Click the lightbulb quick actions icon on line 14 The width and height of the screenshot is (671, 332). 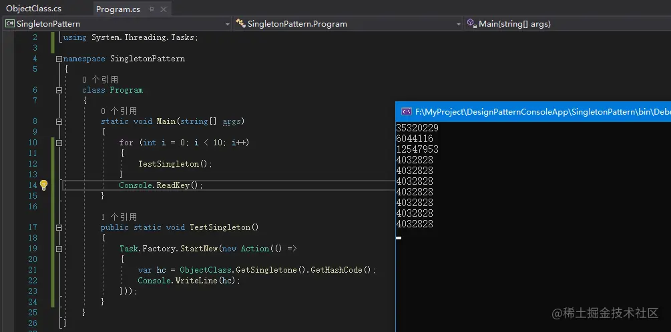pyautogui.click(x=43, y=185)
